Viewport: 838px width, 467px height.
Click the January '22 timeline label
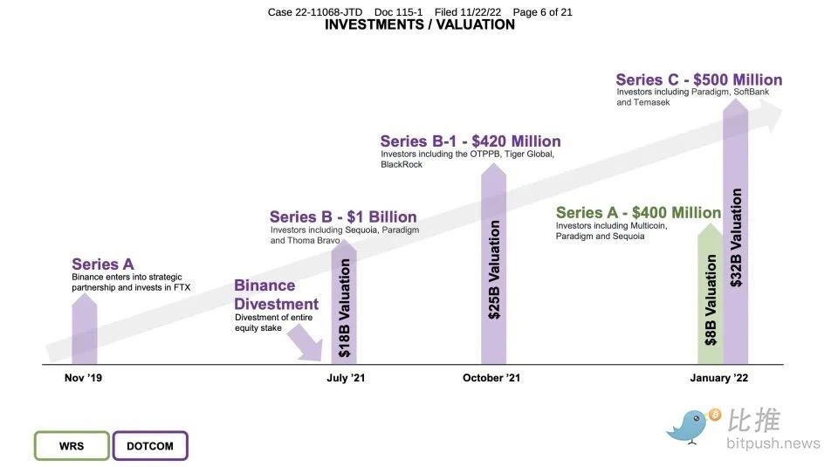pyautogui.click(x=718, y=378)
